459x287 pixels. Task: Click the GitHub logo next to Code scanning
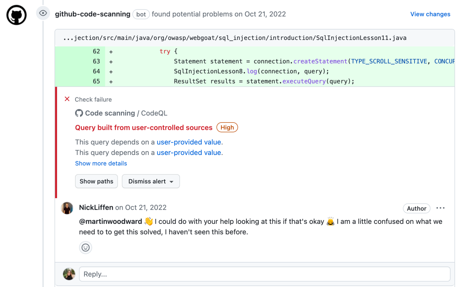pos(79,113)
